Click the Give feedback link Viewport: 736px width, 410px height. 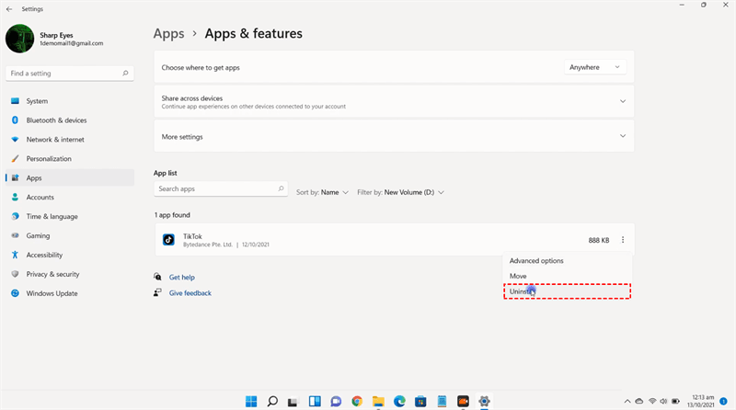pos(190,293)
